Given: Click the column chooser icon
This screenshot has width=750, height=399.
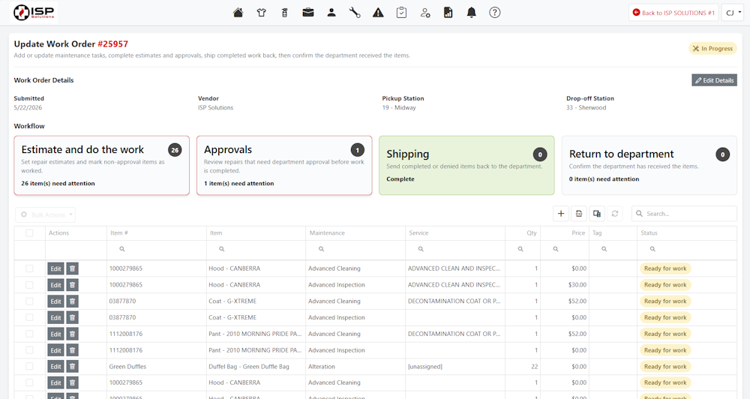Looking at the screenshot, I should pyautogui.click(x=597, y=214).
